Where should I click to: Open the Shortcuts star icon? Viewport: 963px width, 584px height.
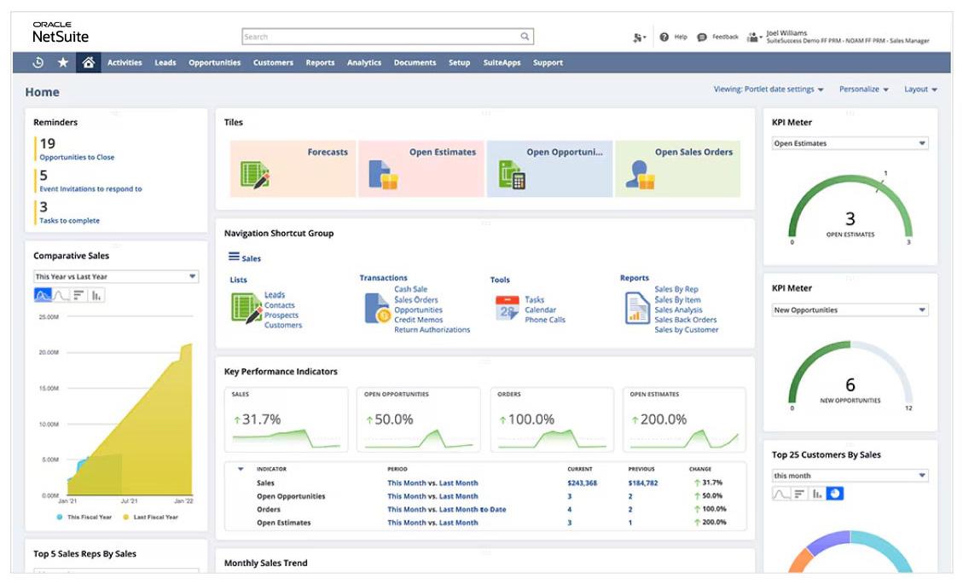[x=62, y=62]
